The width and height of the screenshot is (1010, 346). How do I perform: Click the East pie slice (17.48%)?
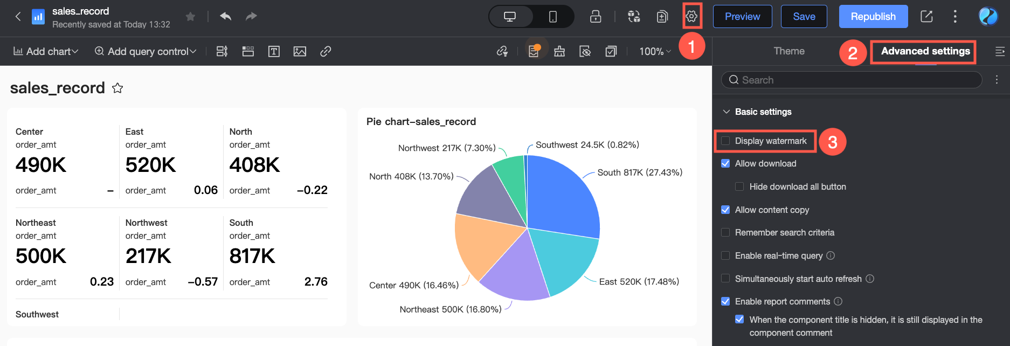pyautogui.click(x=563, y=259)
